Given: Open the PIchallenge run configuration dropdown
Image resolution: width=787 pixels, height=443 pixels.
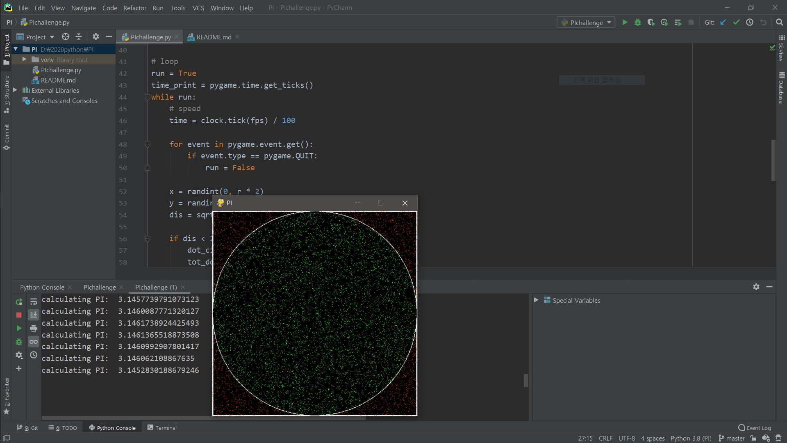Looking at the screenshot, I should pos(610,22).
